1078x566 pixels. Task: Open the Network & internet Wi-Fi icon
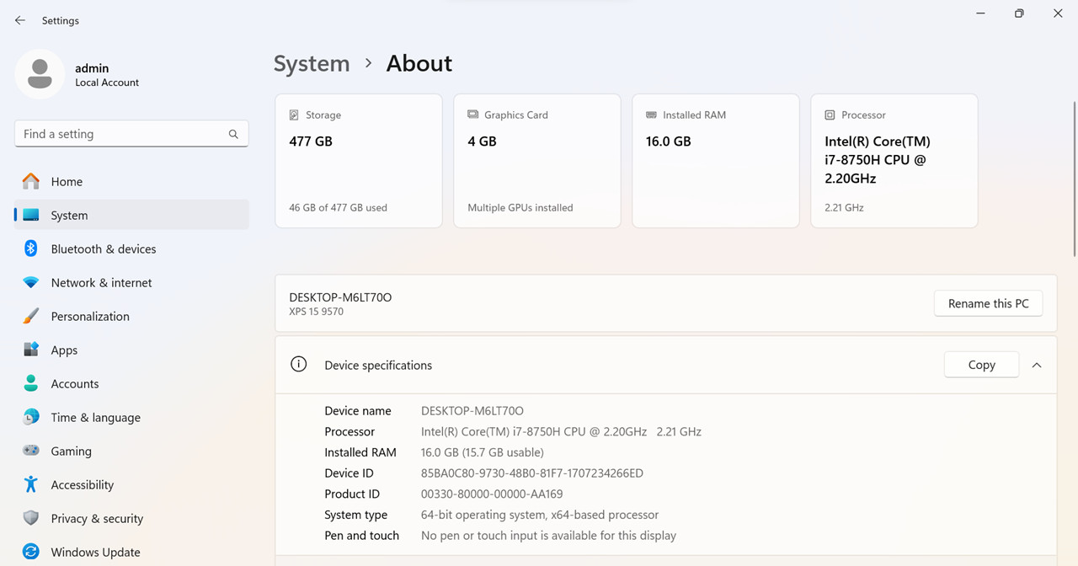[x=31, y=282]
